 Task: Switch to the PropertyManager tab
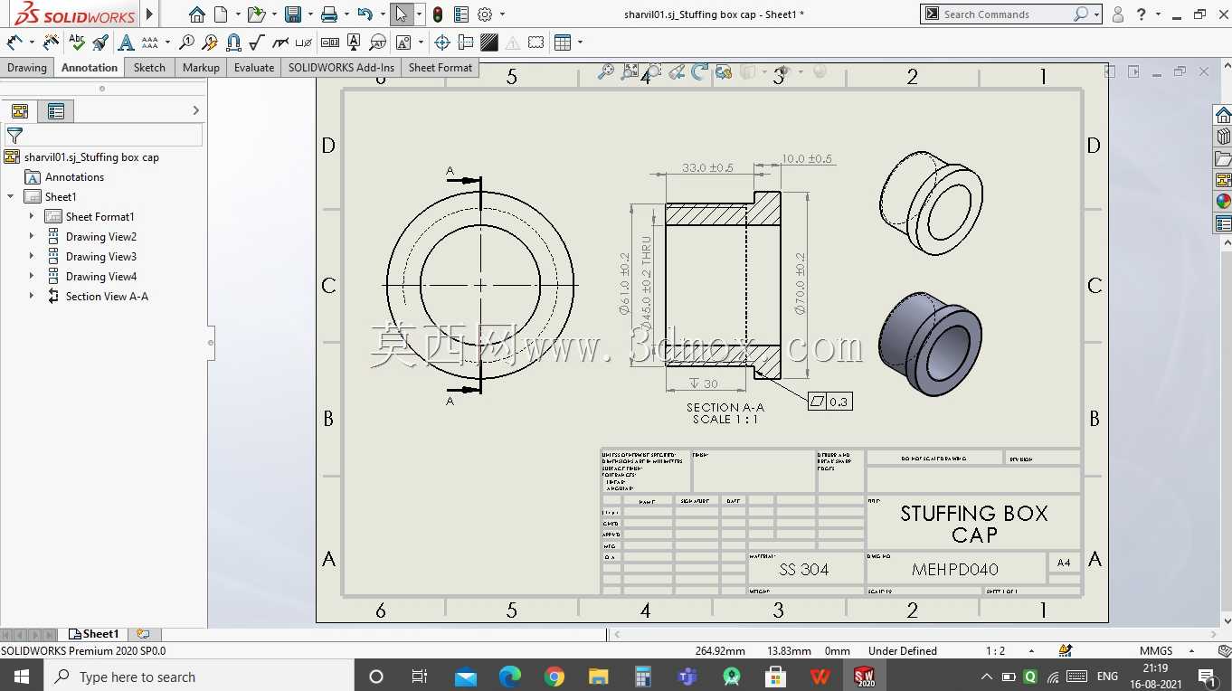(x=56, y=111)
